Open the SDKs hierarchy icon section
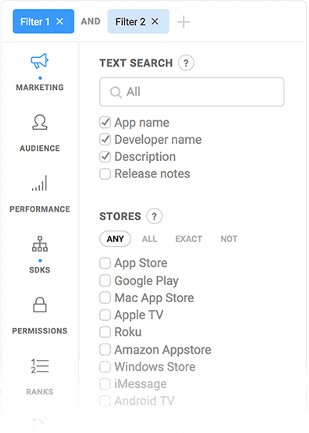This screenshot has height=433, width=309. (40, 244)
